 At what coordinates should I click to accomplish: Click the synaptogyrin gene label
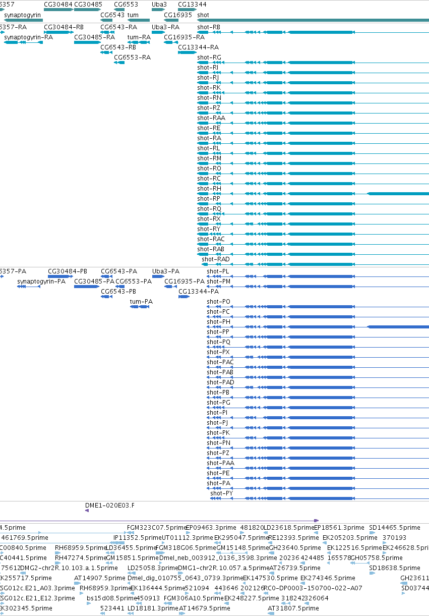coord(22,15)
